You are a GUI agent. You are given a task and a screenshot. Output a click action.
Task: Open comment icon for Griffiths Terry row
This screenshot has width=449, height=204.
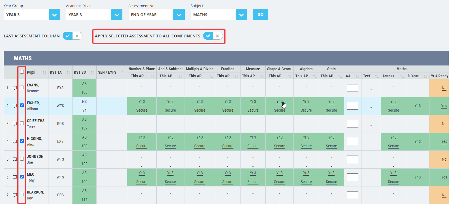pyautogui.click(x=15, y=124)
